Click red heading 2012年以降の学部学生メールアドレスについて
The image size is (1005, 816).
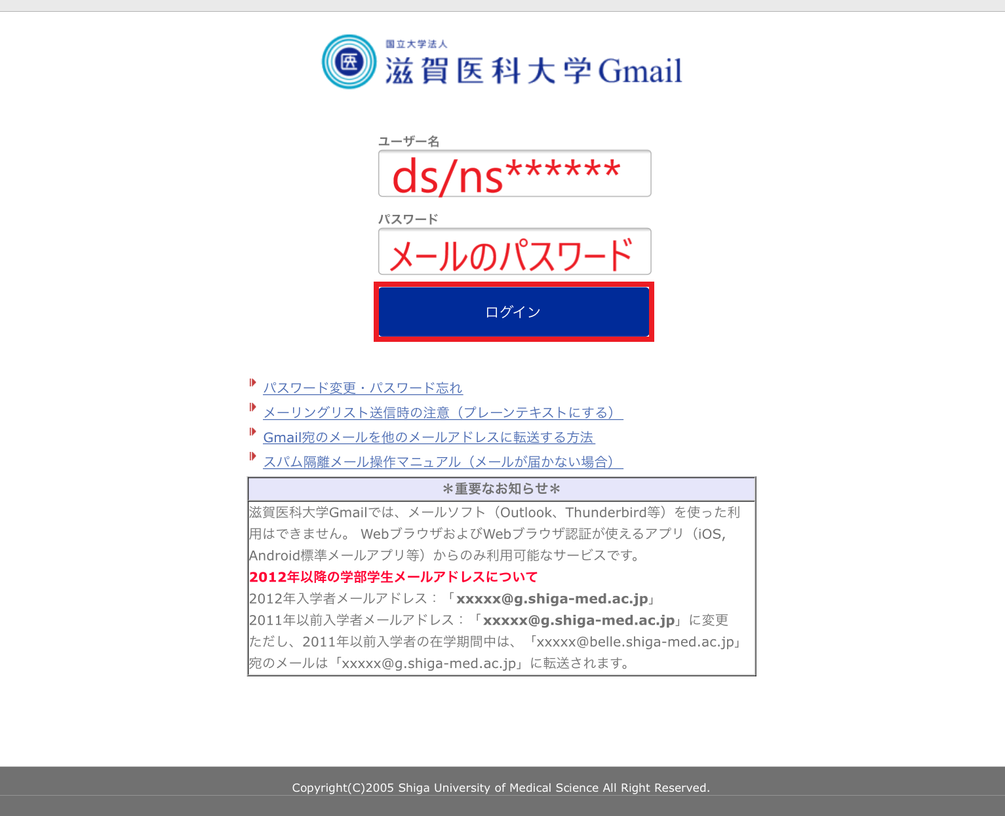pyautogui.click(x=393, y=577)
